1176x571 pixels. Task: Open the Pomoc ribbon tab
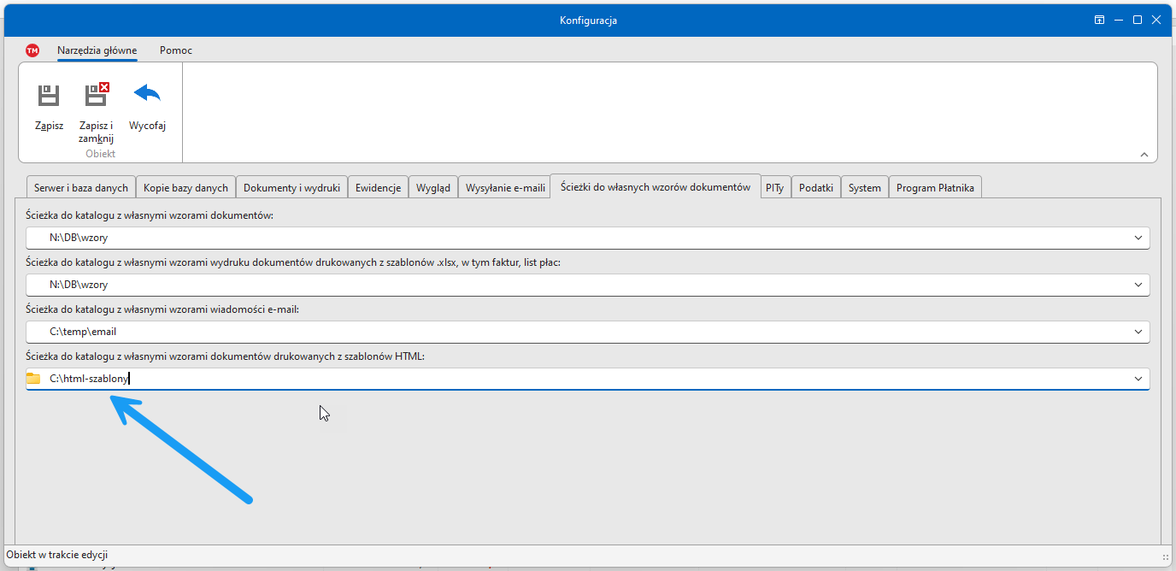176,50
